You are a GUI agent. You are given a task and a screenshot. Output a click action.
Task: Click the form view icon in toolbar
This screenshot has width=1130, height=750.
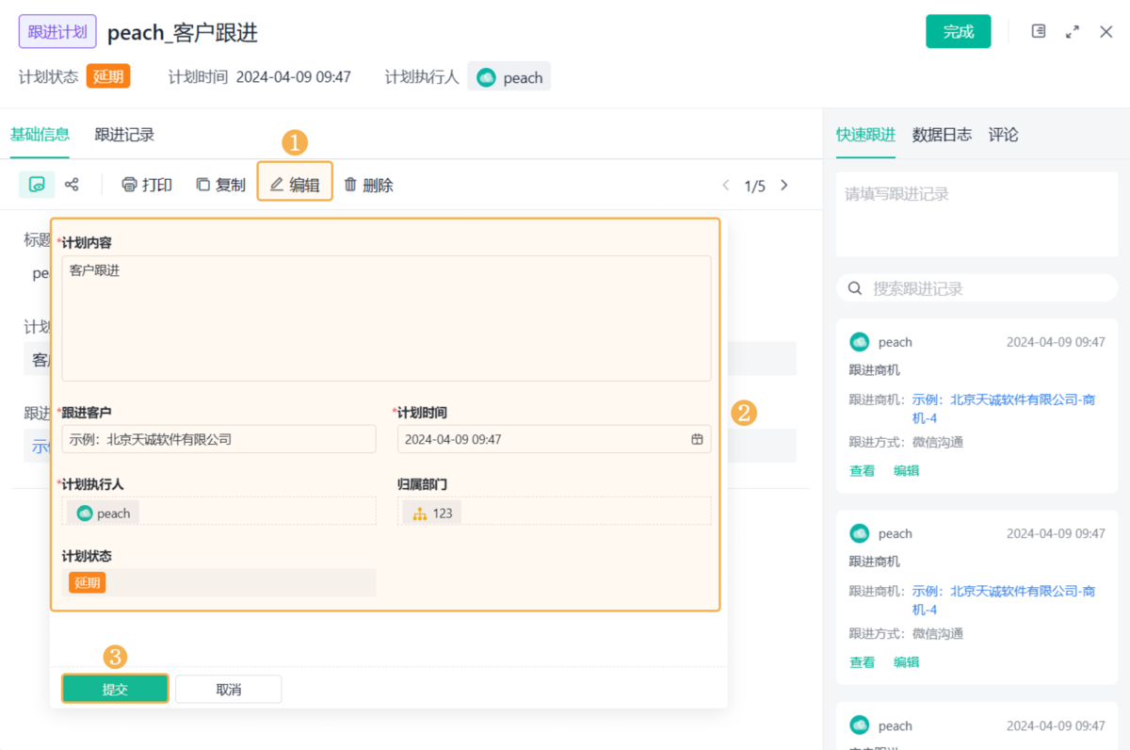(37, 185)
